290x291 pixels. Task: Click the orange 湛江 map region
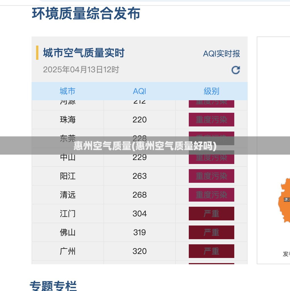point(284,200)
